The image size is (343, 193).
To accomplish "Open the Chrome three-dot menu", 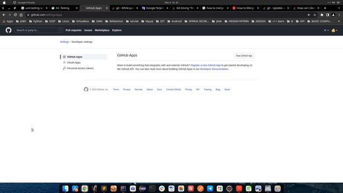I will 339,15.
